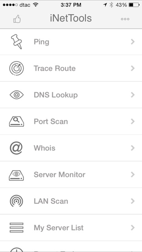Tap the pushpin Ping icon
The width and height of the screenshot is (142, 252).
pyautogui.click(x=17, y=42)
